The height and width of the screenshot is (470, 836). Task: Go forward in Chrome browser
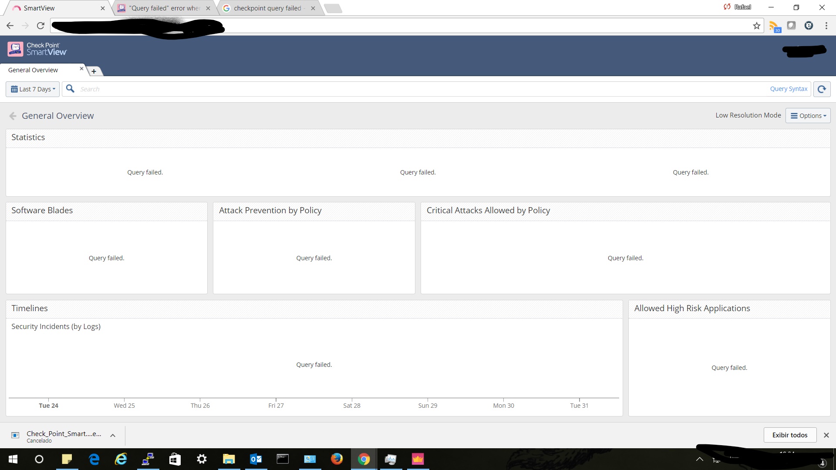point(25,26)
